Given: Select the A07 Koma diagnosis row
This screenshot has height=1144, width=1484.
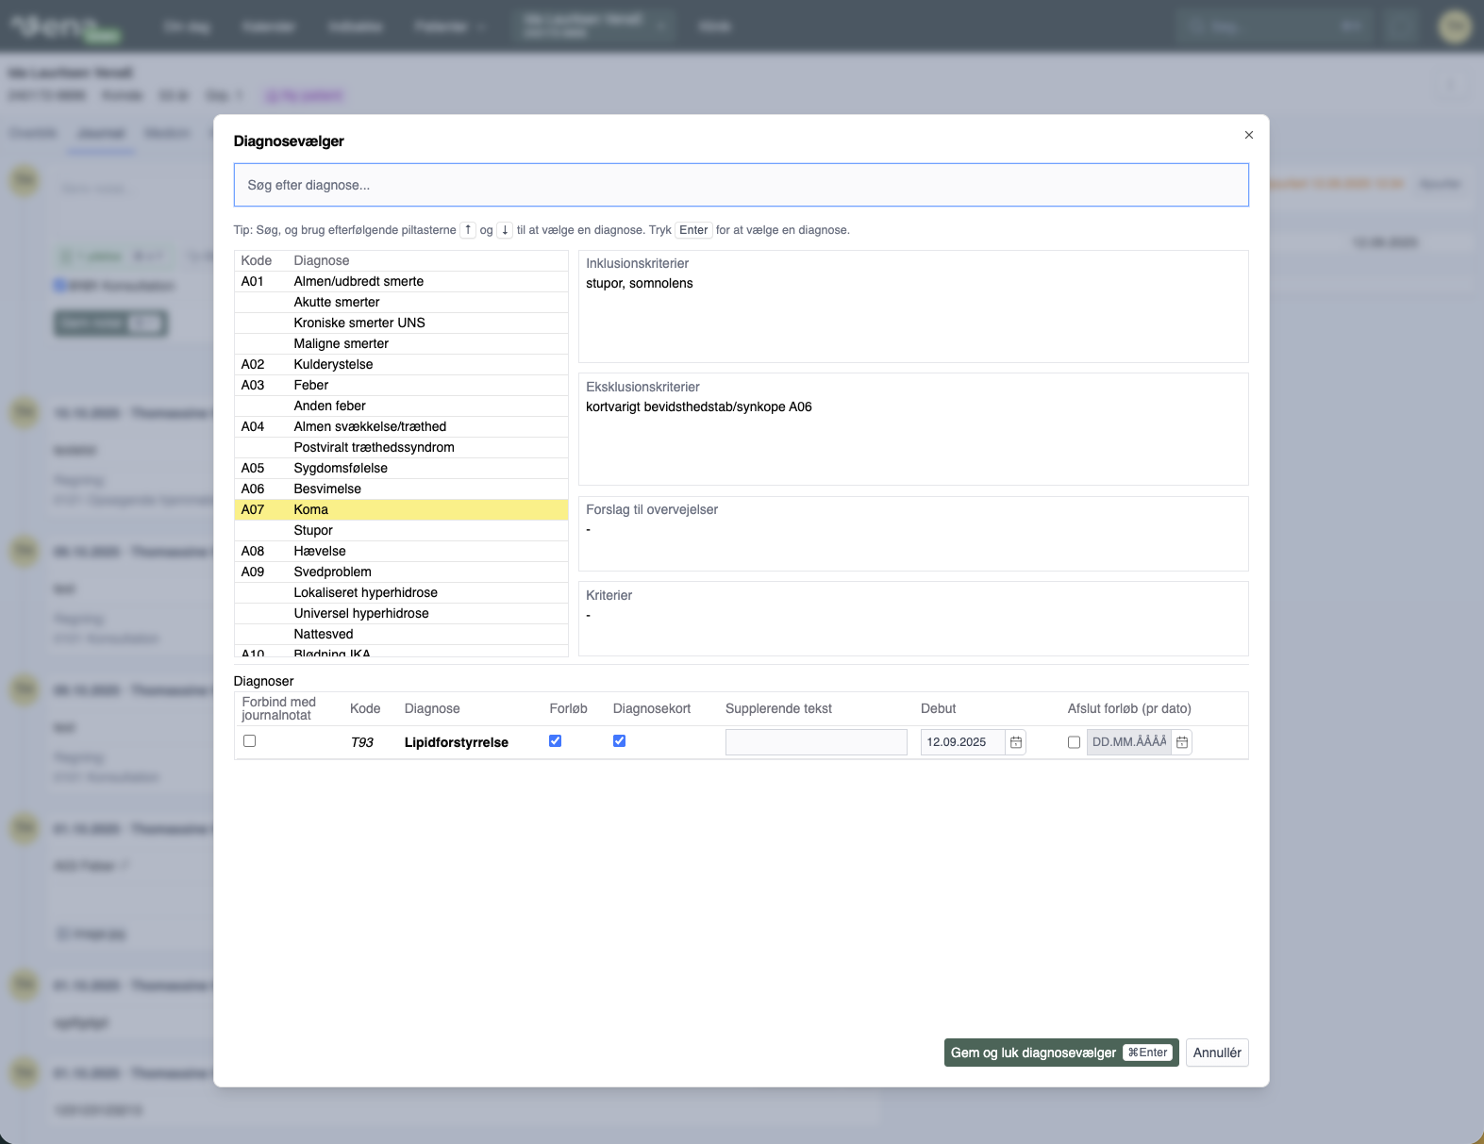Looking at the screenshot, I should click(310, 509).
